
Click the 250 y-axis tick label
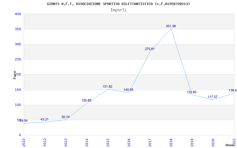click(x=18, y=59)
